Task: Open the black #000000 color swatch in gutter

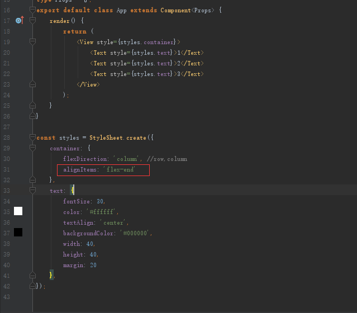Action: coord(18,232)
